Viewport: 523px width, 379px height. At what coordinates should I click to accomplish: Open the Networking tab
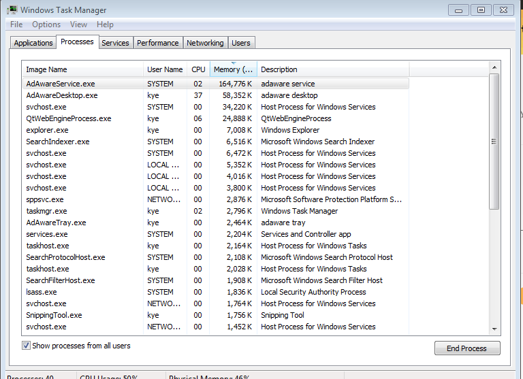205,43
